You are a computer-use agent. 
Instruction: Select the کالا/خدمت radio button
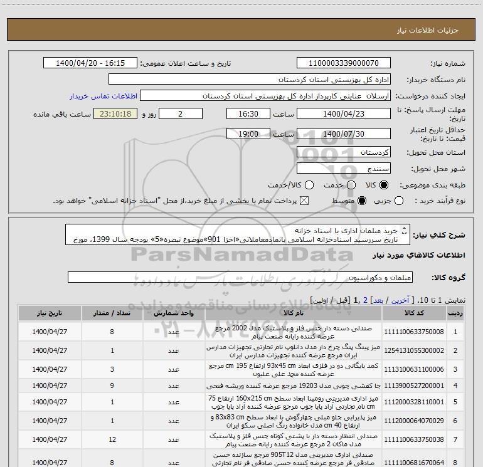309,185
